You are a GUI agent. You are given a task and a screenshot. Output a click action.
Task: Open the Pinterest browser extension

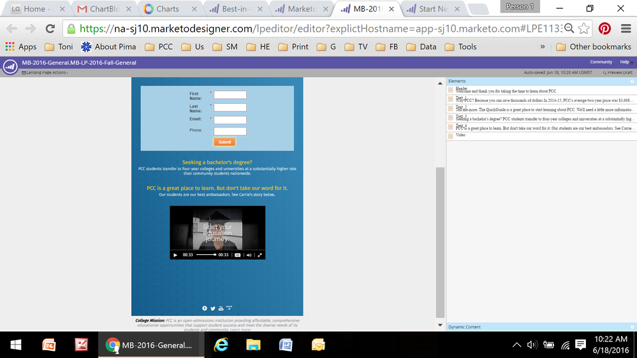604,29
